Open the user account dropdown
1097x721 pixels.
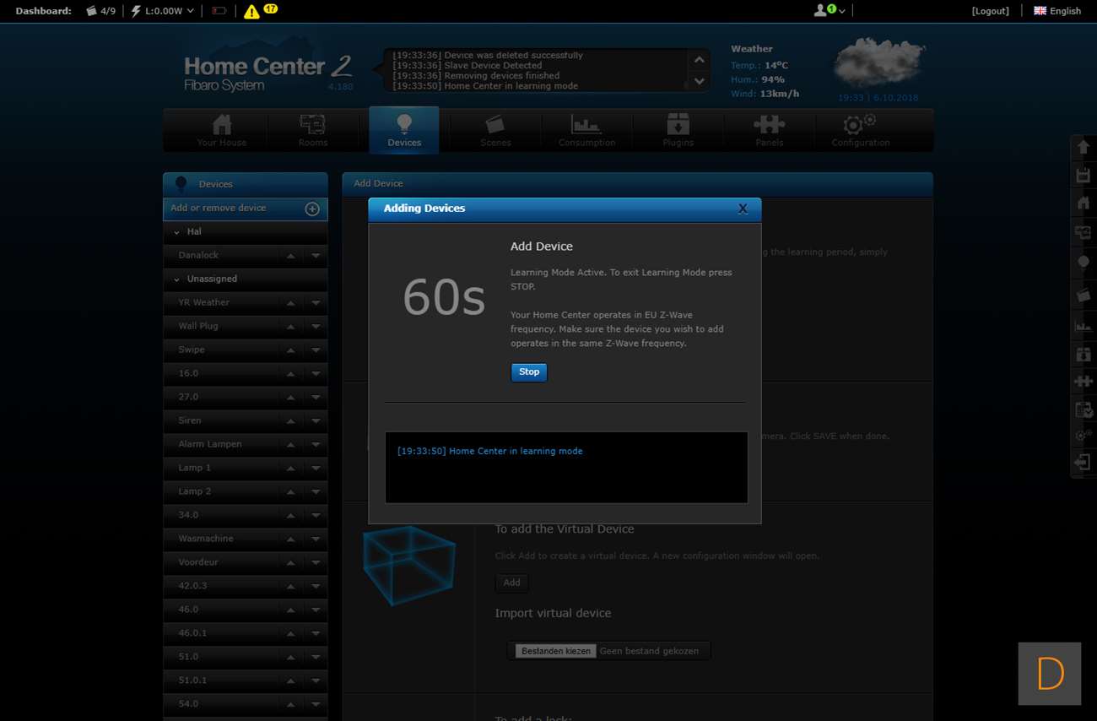click(829, 10)
